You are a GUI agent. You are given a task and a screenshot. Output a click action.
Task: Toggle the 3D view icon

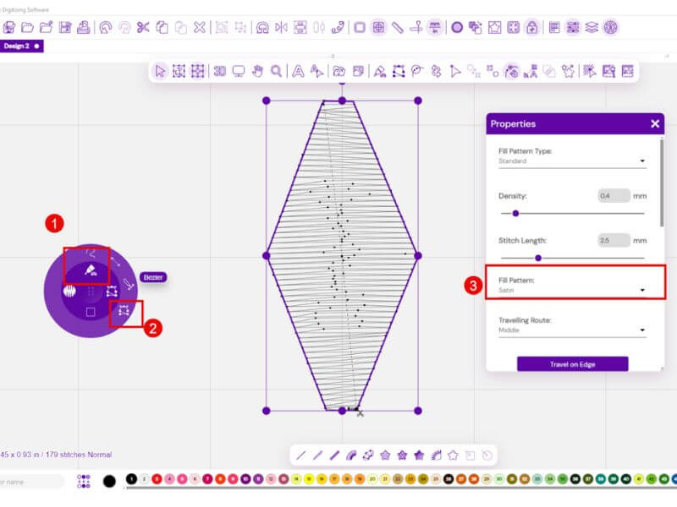click(x=220, y=71)
